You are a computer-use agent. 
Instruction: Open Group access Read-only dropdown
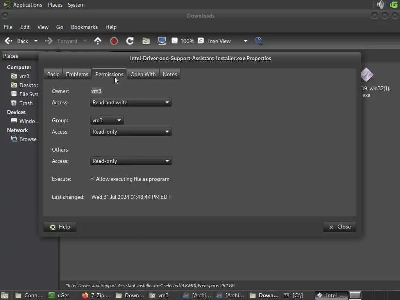(x=130, y=132)
